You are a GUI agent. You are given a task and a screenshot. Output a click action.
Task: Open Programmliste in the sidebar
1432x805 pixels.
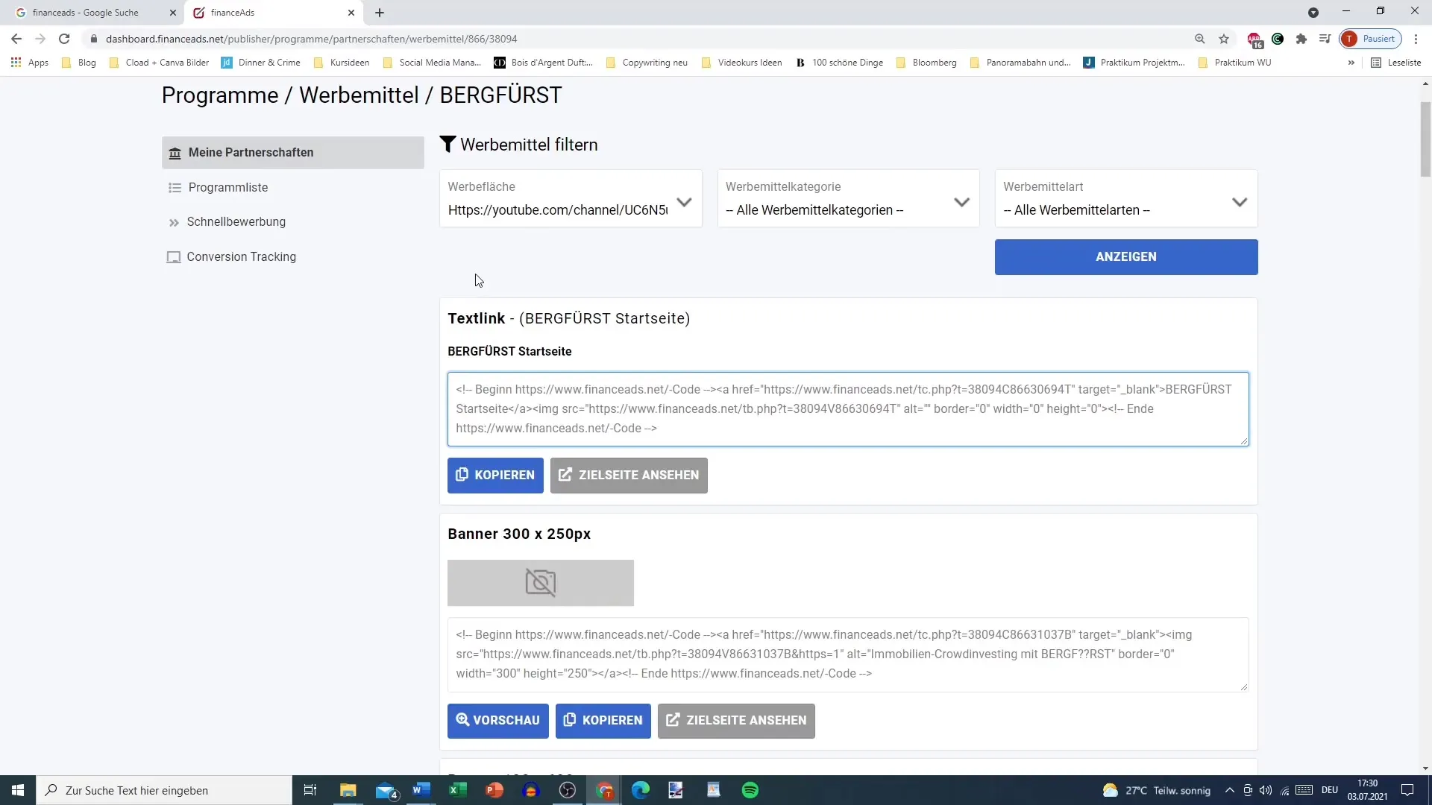(227, 187)
